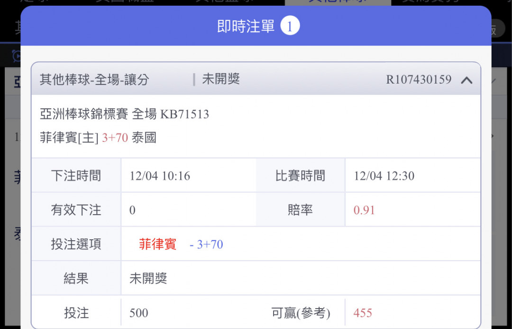The image size is (512, 329).
Task: Click the 亞洲棒球錦標賽 全場 KB71513 match title
Action: (124, 114)
